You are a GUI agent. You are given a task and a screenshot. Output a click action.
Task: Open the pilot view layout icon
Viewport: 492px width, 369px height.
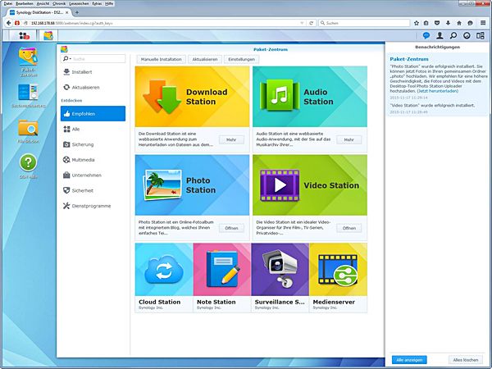click(481, 36)
